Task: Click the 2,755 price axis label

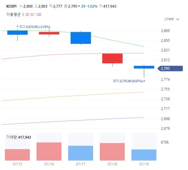Action: (x=165, y=89)
